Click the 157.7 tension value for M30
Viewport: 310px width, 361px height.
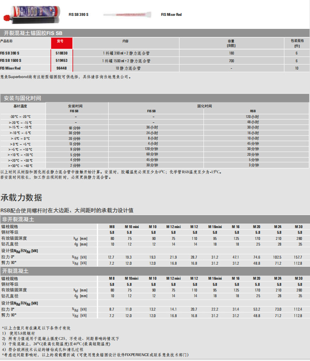298,257
